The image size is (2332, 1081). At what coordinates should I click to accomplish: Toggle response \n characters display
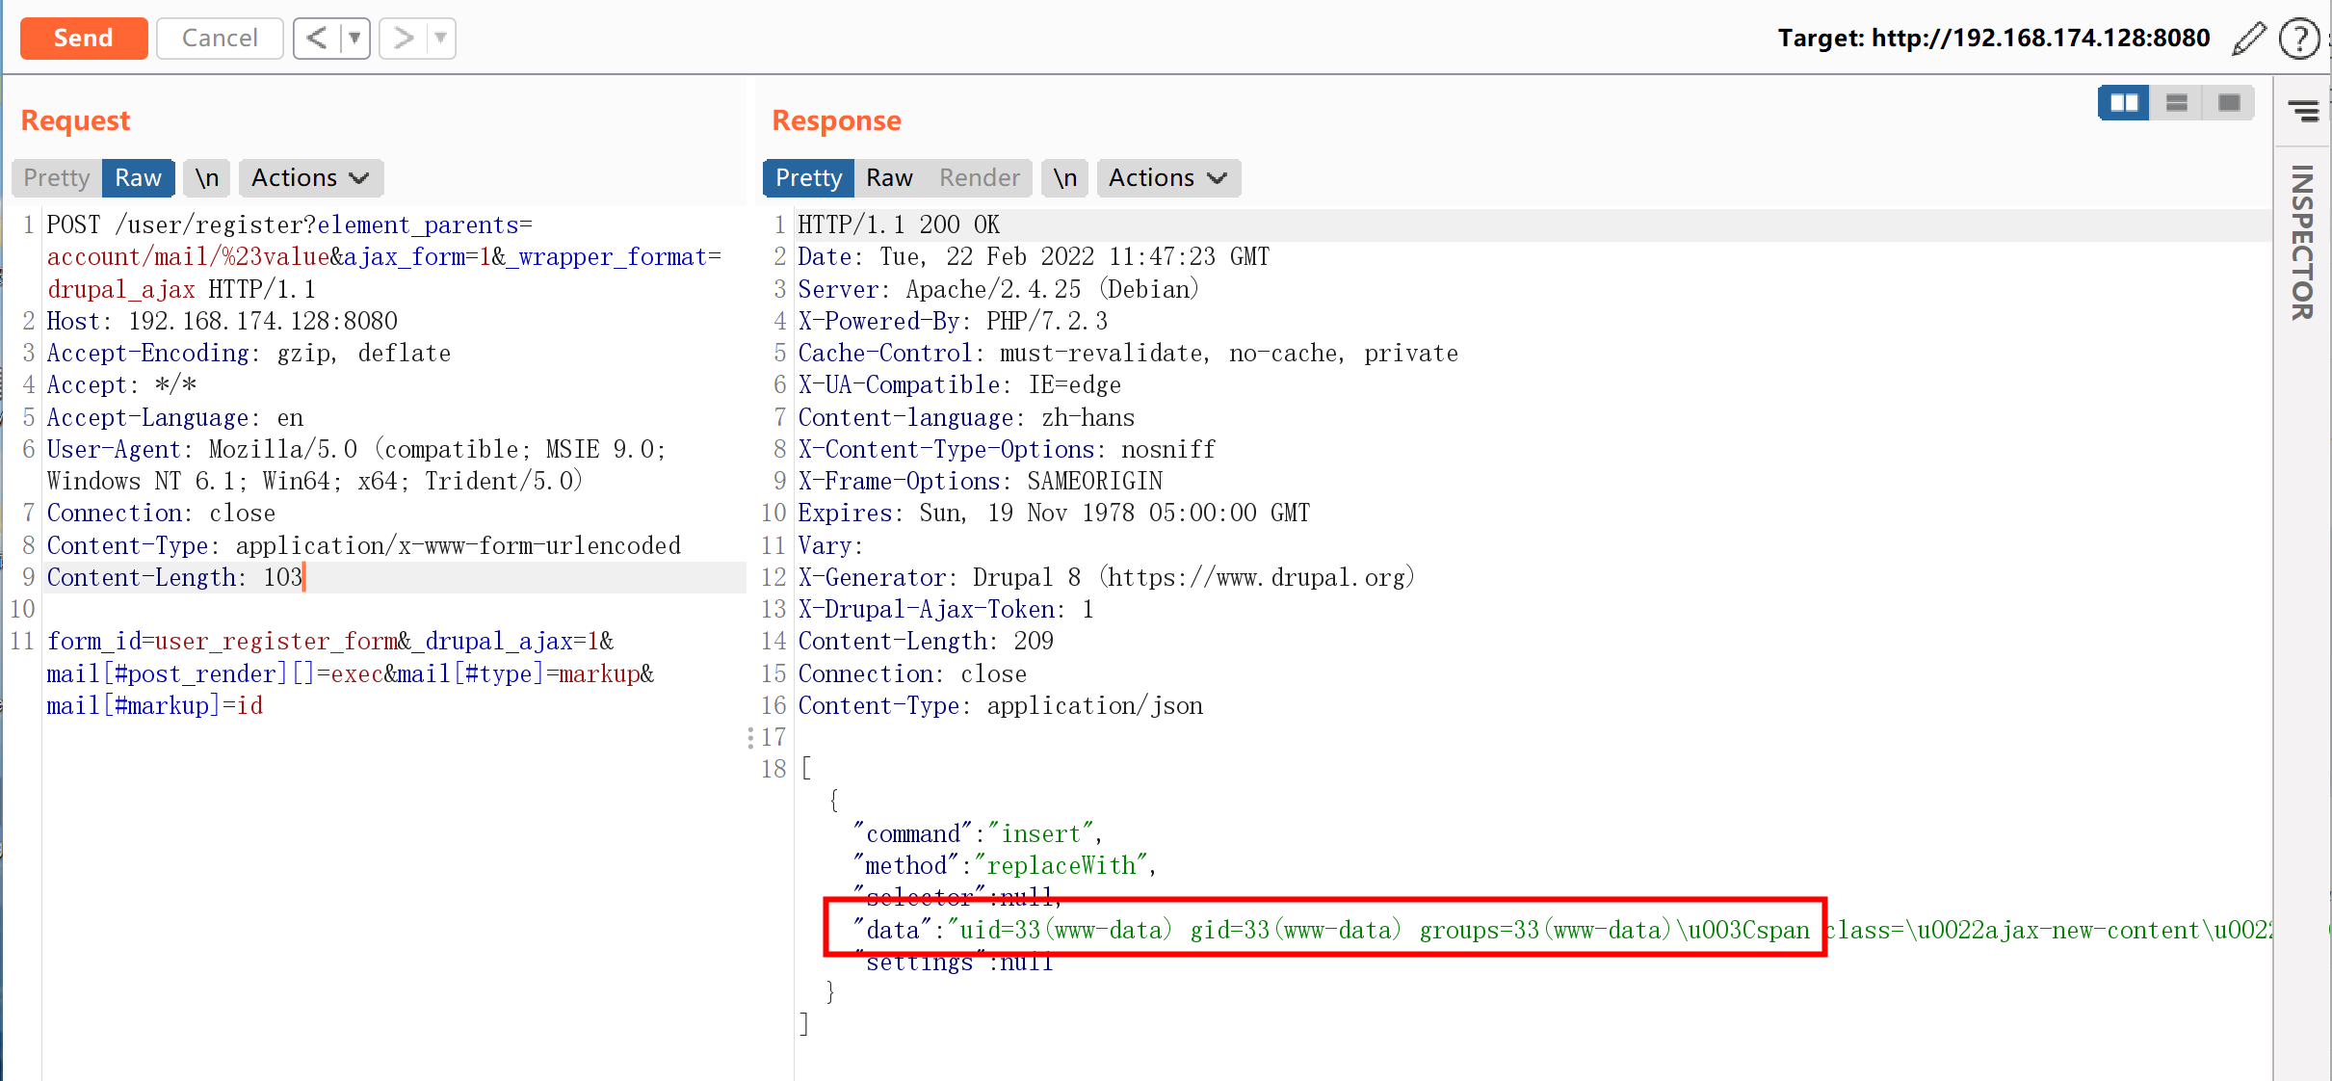tap(1064, 178)
